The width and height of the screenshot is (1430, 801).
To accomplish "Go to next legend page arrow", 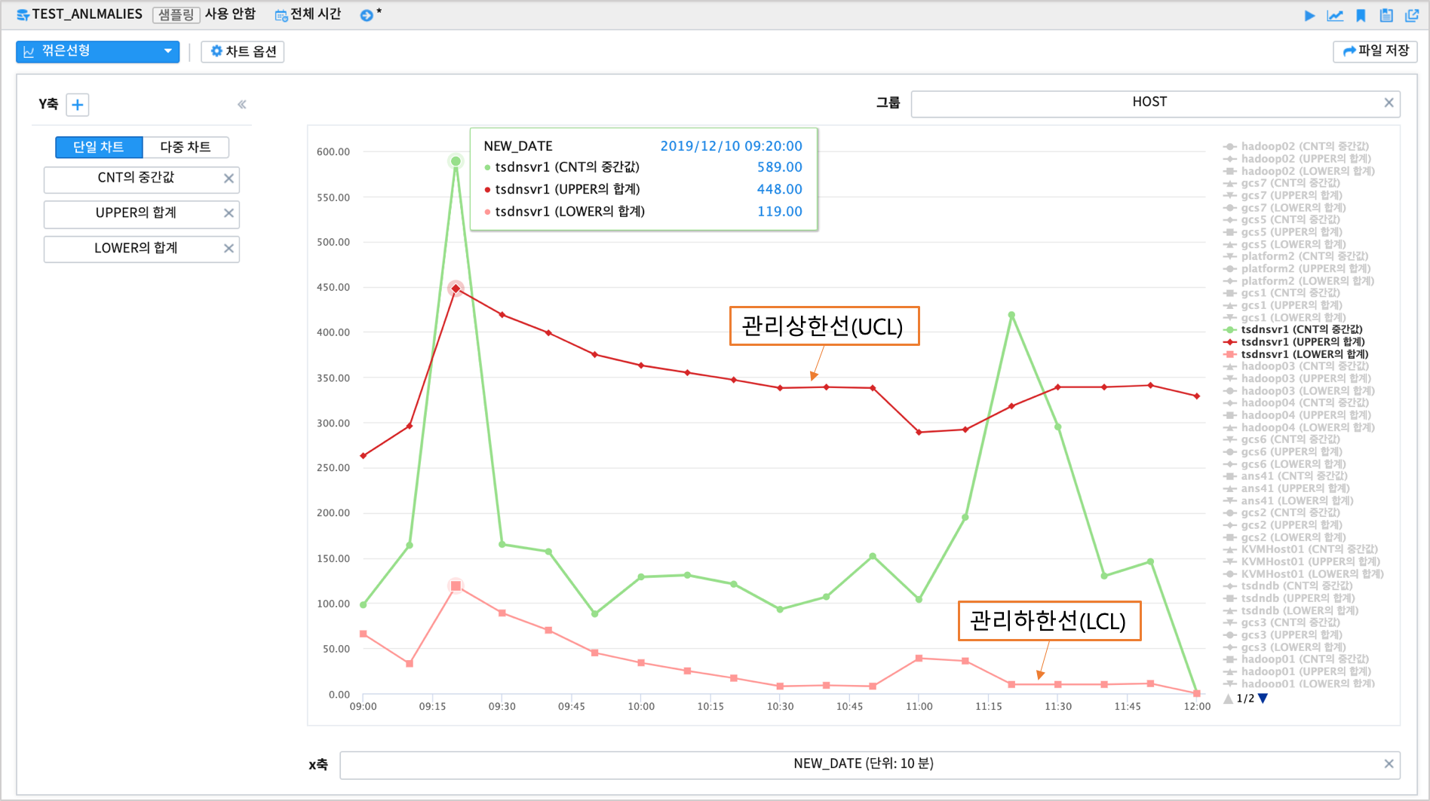I will tap(1263, 699).
